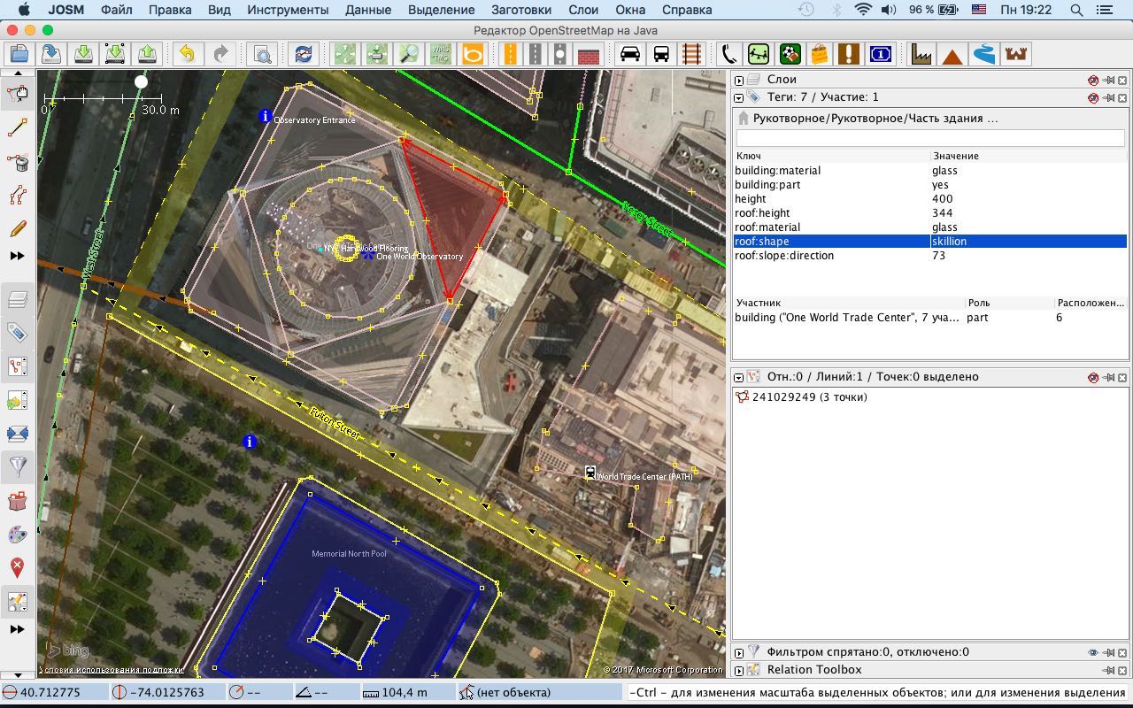This screenshot has width=1133, height=708.
Task: Click the Save data disk icon
Action: click(51, 54)
